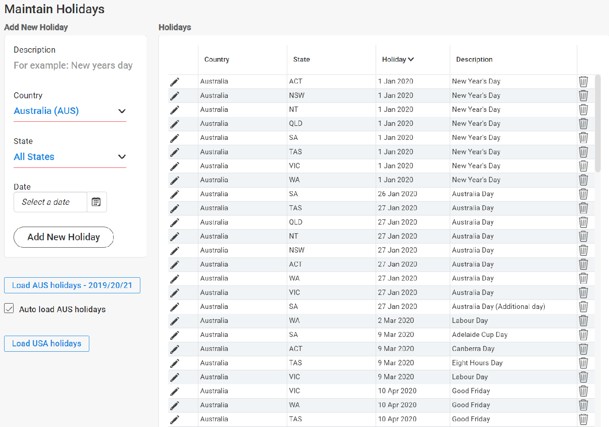Delete the Australia Day Additional day entry
This screenshot has width=609, height=427.
(583, 306)
